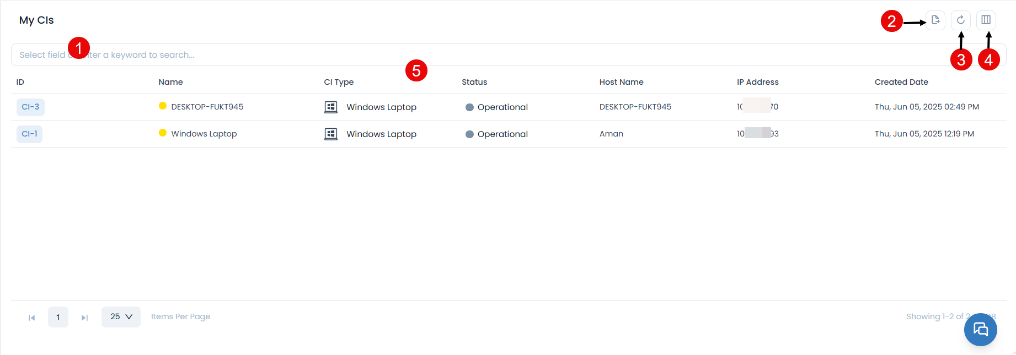Click the yellow dot beside DESKTOP-FUKT945
The width and height of the screenshot is (1016, 355).
[x=163, y=106]
